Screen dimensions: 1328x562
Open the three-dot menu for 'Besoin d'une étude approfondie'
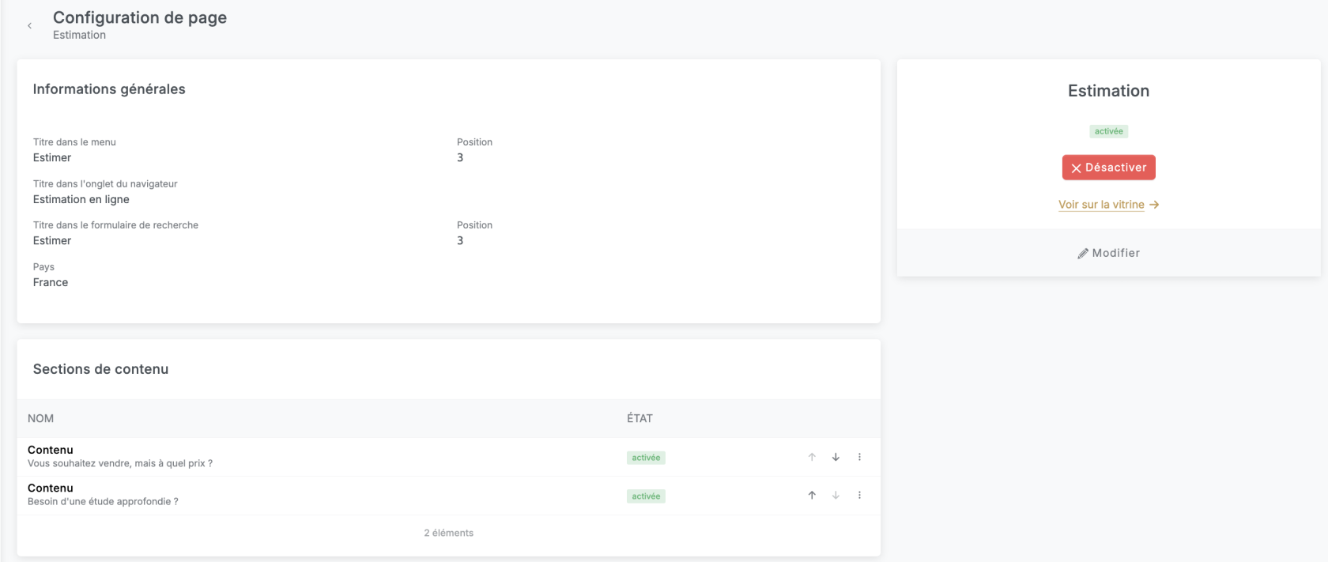point(859,496)
